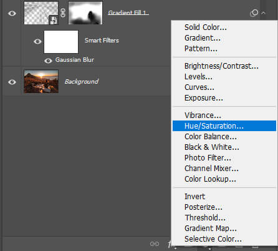Choose Gradient from the menu
278x251 pixels.
coord(224,38)
